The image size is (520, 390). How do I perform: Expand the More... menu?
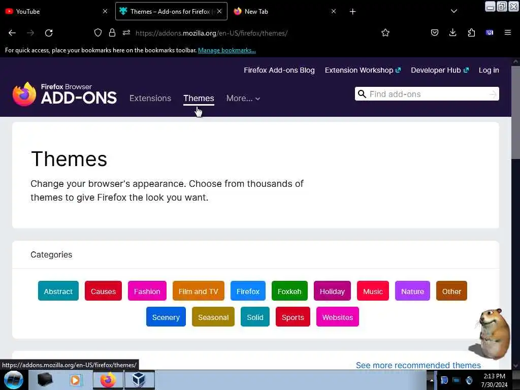(x=243, y=98)
